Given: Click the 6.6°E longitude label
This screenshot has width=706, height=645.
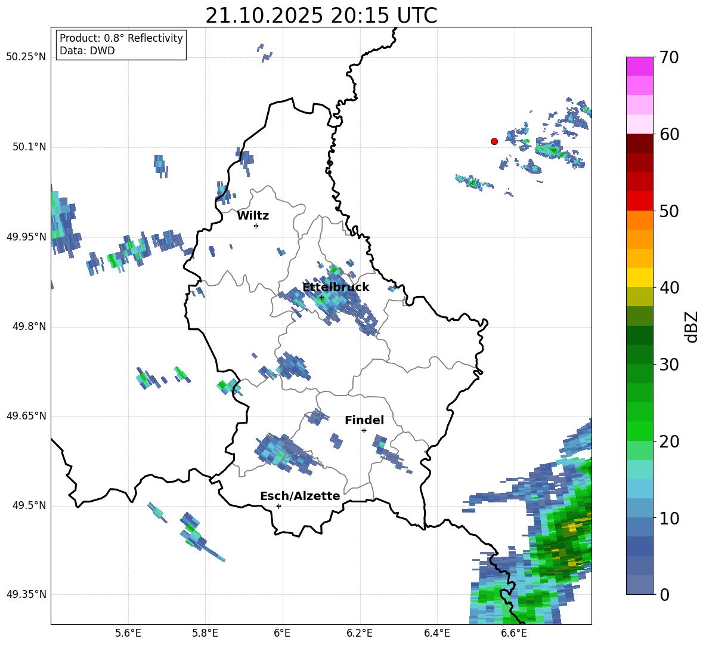Looking at the screenshot, I should click(514, 634).
